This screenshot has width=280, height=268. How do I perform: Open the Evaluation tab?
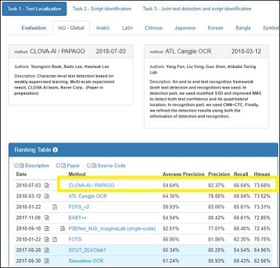[x=33, y=28]
